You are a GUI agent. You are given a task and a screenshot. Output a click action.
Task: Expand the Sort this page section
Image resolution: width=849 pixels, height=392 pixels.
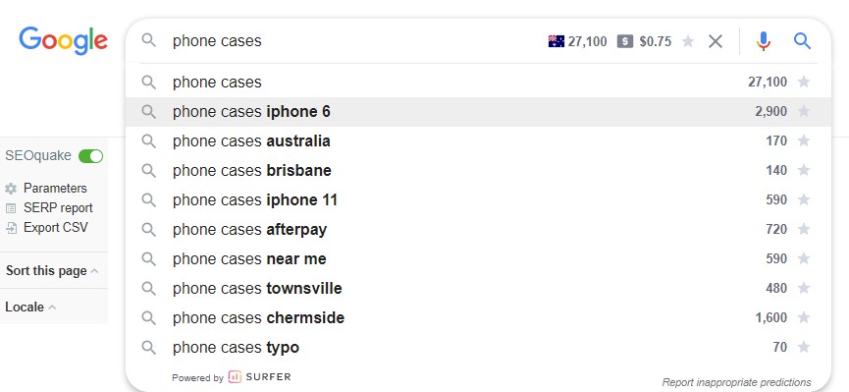pos(52,270)
